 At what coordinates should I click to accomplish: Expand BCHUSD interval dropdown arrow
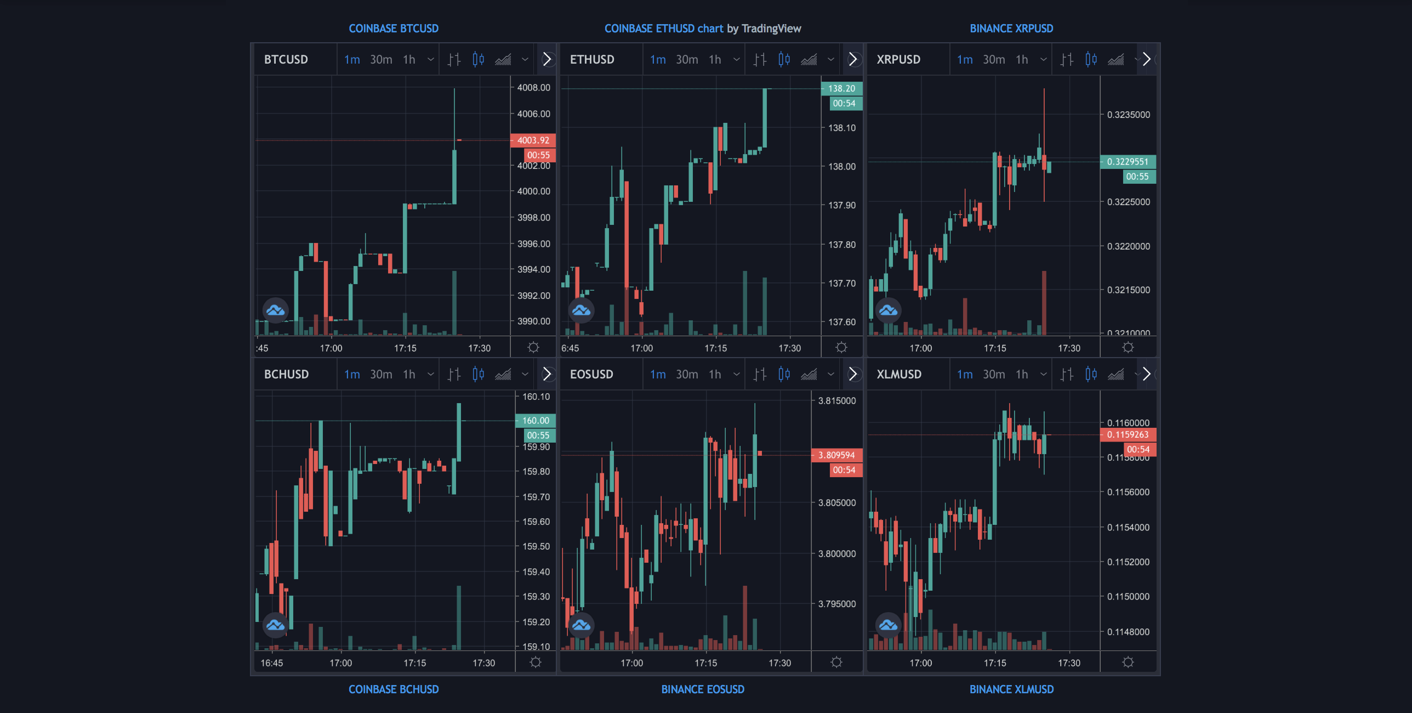[x=431, y=374]
